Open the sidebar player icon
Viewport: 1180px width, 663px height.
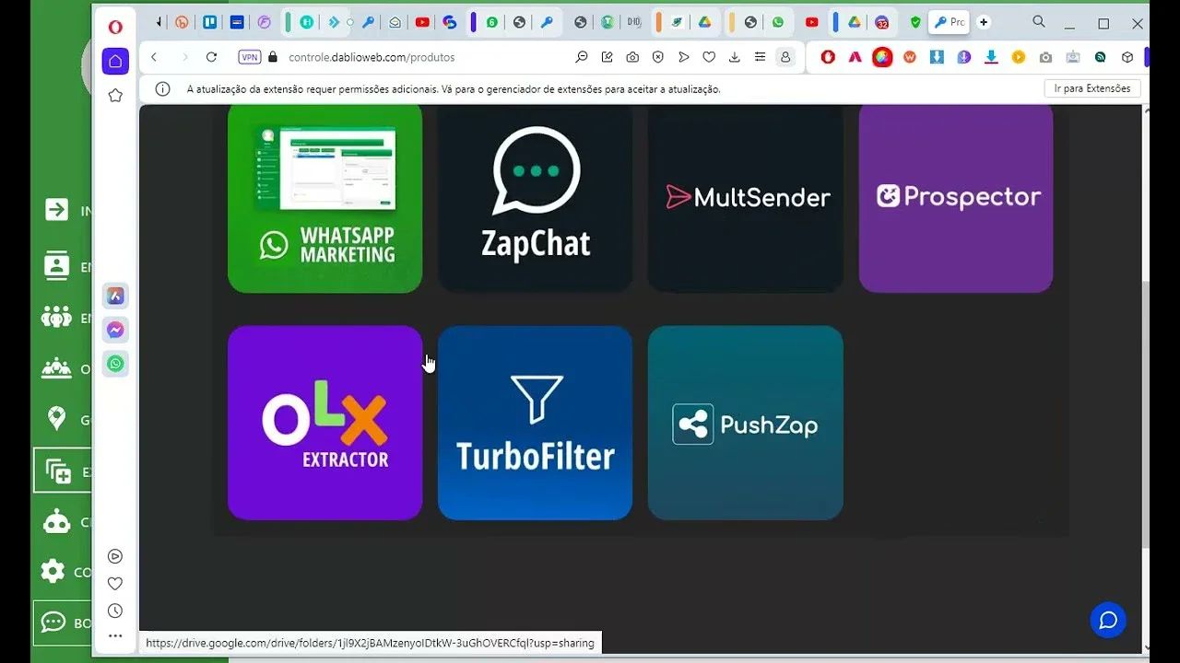tap(115, 556)
